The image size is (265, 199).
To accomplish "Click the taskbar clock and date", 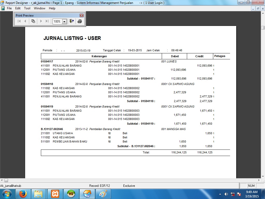I will pos(252,194).
